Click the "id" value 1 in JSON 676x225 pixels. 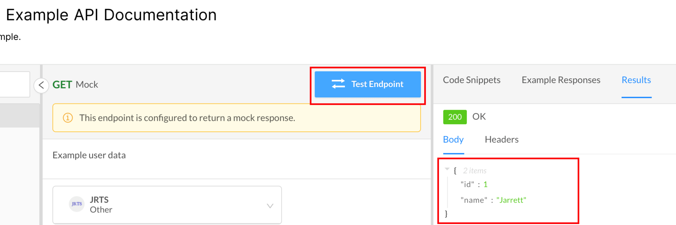486,184
